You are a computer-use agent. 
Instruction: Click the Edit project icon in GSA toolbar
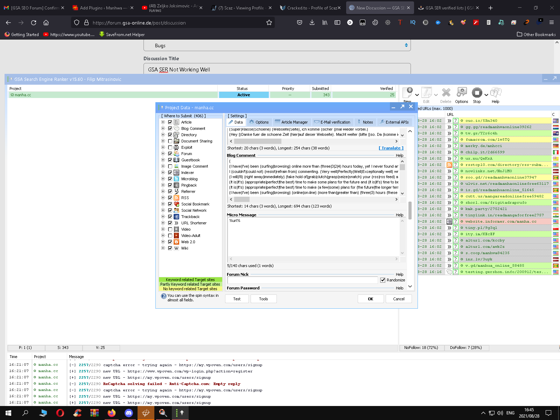click(x=426, y=92)
